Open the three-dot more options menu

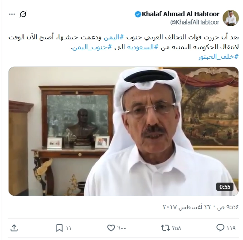(x=12, y=14)
